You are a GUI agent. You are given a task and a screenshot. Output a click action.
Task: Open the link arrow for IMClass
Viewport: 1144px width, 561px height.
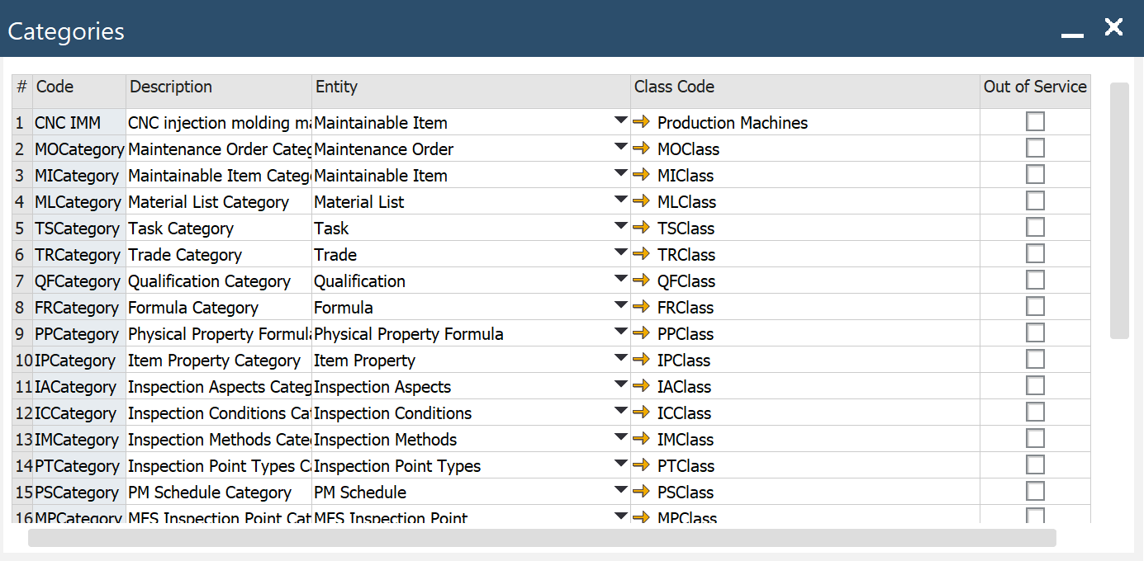(642, 440)
